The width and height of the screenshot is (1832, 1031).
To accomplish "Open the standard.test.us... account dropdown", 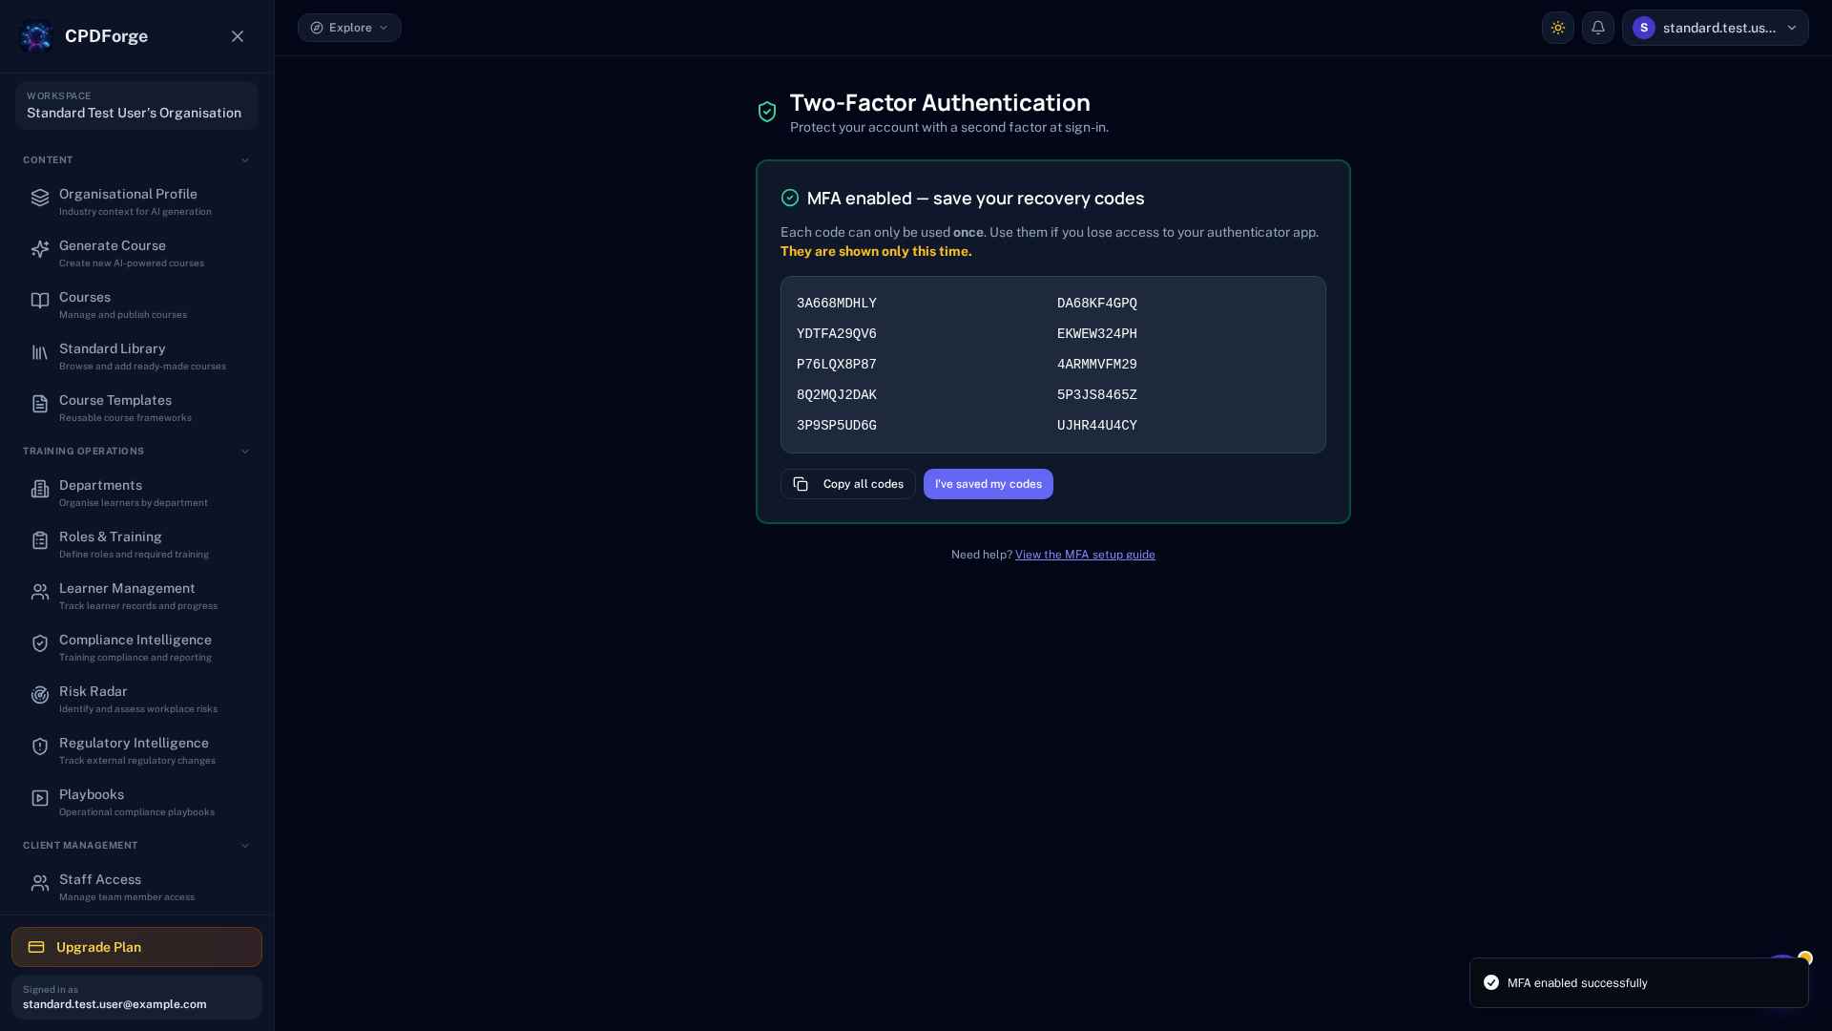I will tap(1716, 28).
